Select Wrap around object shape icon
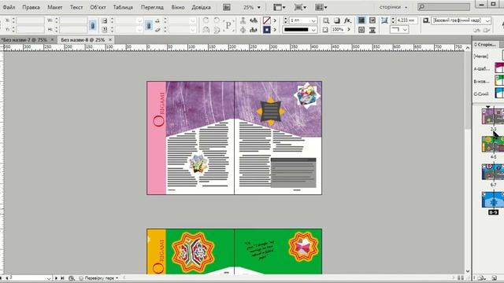Viewport: 504px width, 283px height. point(361,30)
